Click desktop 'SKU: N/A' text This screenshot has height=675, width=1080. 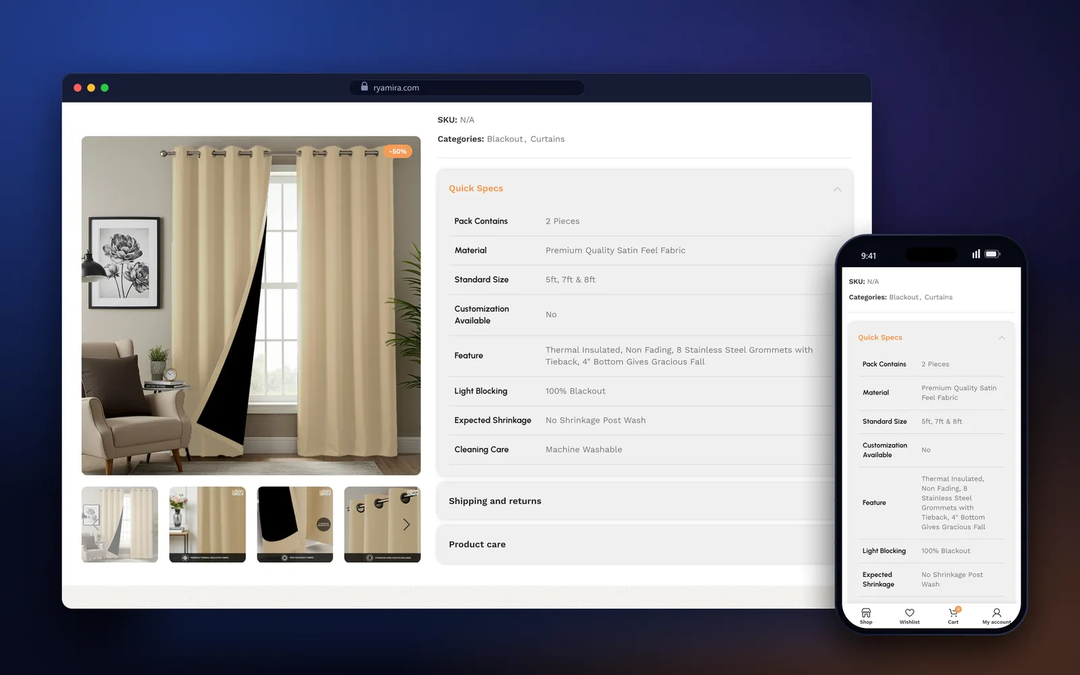point(456,119)
